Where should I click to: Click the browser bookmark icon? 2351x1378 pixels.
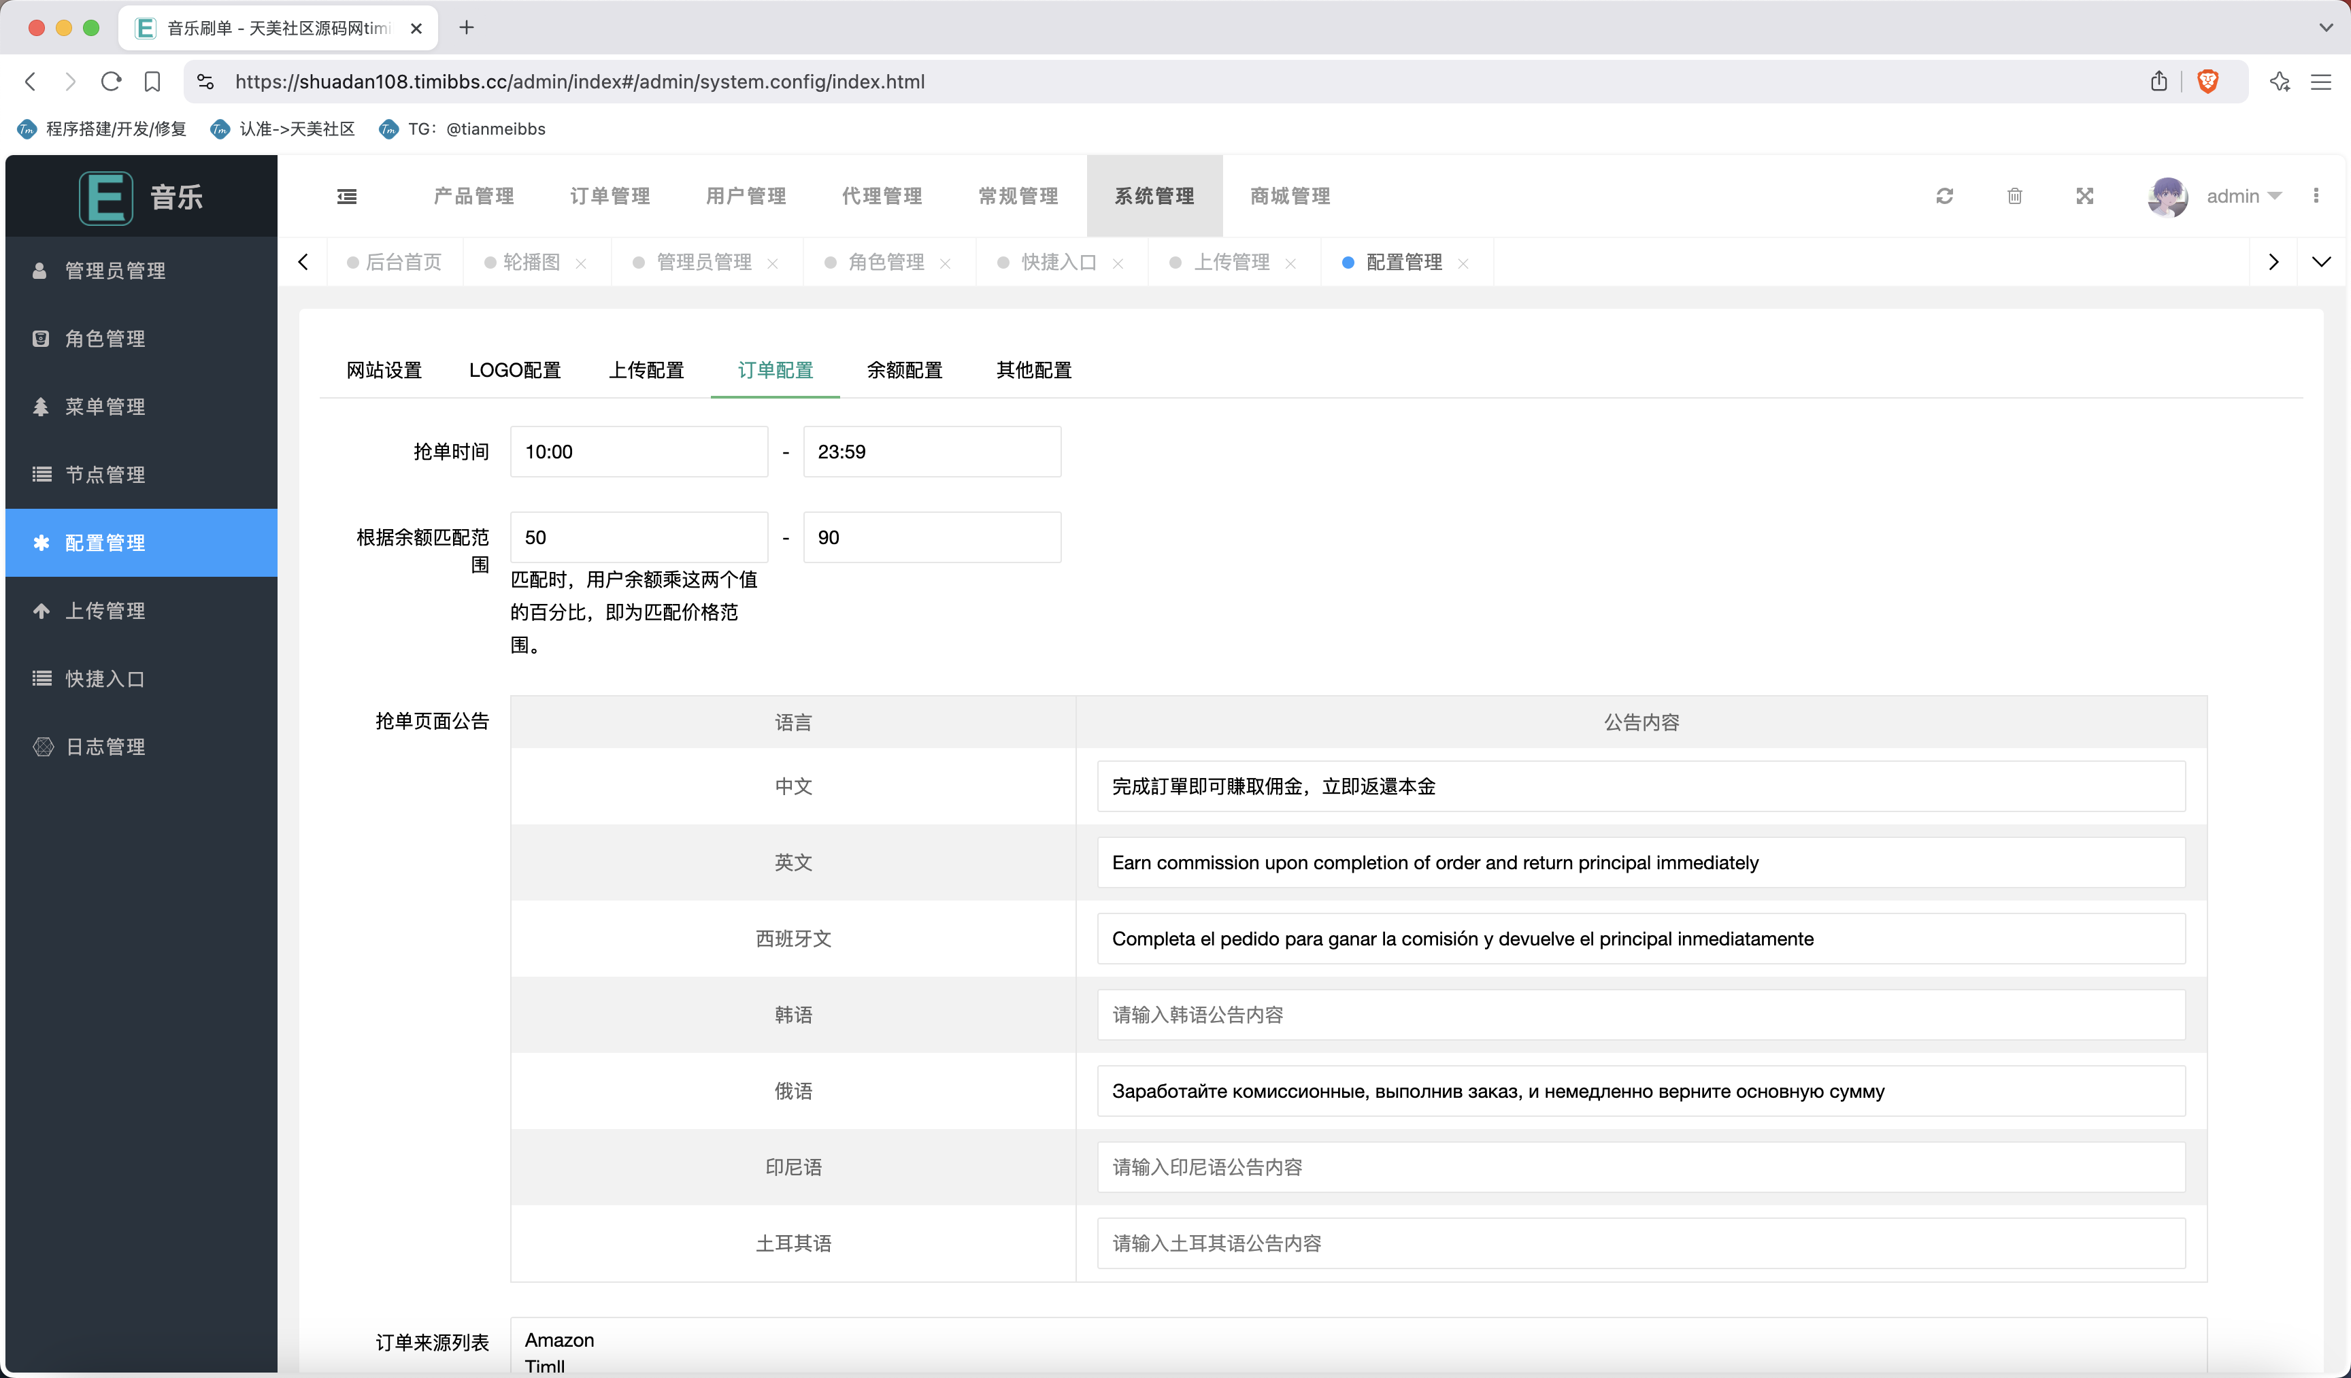coord(152,81)
